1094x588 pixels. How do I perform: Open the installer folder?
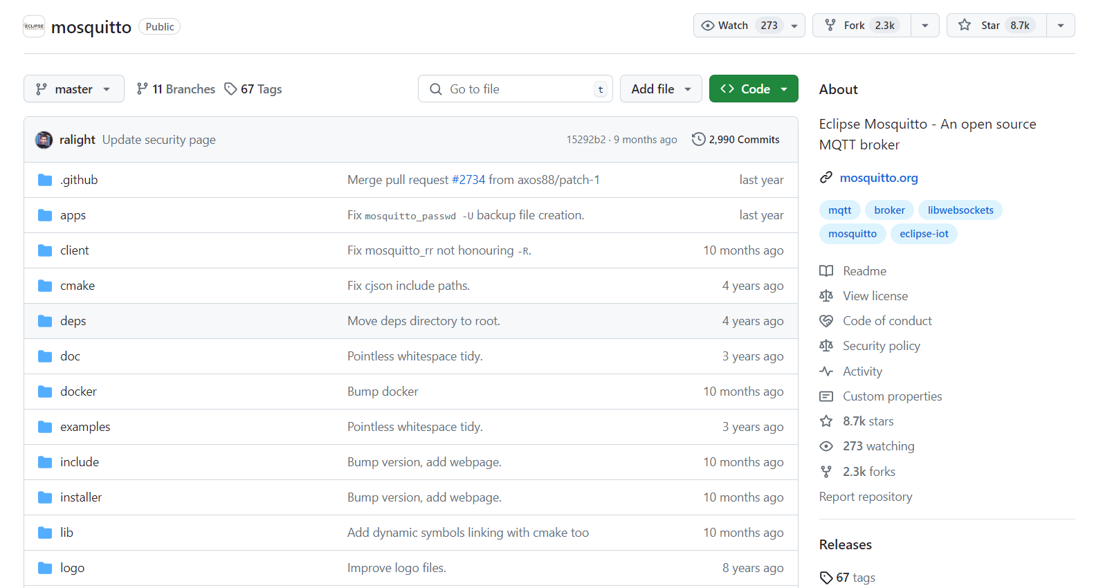pos(81,497)
